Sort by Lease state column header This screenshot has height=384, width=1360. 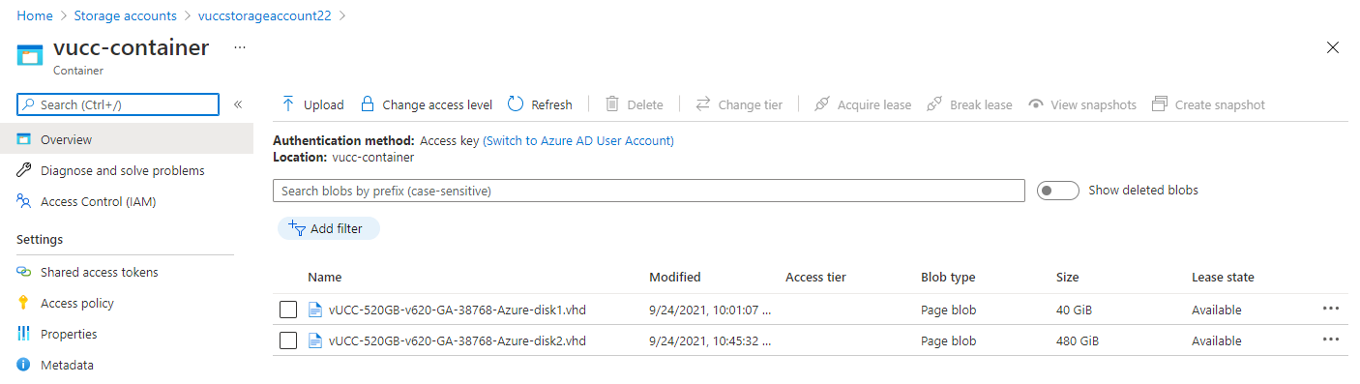pos(1223,277)
